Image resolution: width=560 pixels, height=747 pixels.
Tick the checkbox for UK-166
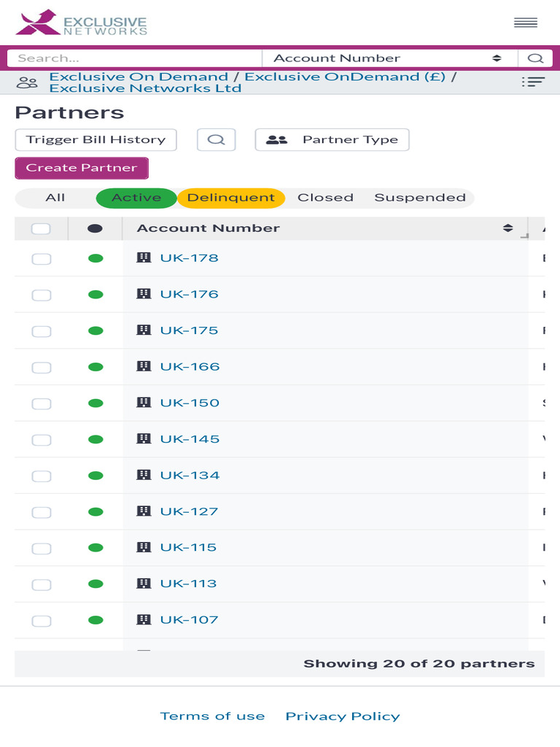(42, 368)
